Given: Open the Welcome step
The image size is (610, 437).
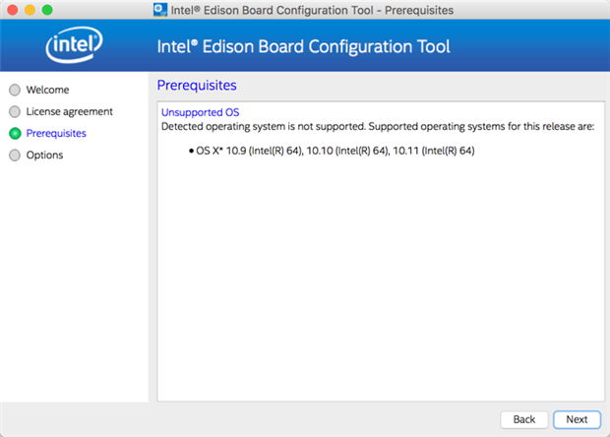Looking at the screenshot, I should [47, 90].
